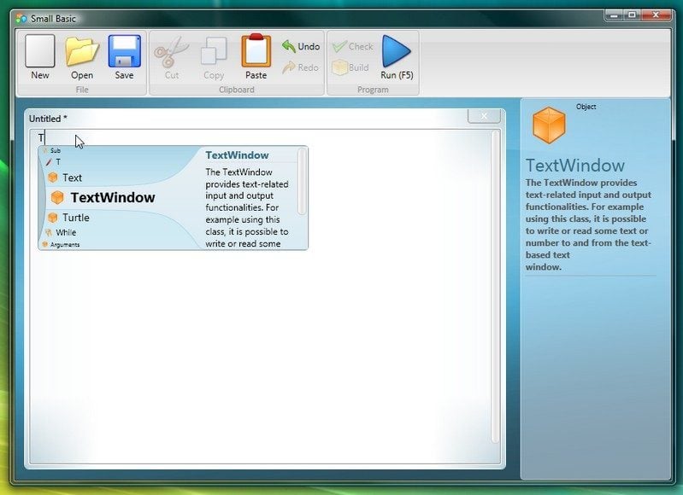Build the program
The height and width of the screenshot is (495, 683).
[x=350, y=67]
